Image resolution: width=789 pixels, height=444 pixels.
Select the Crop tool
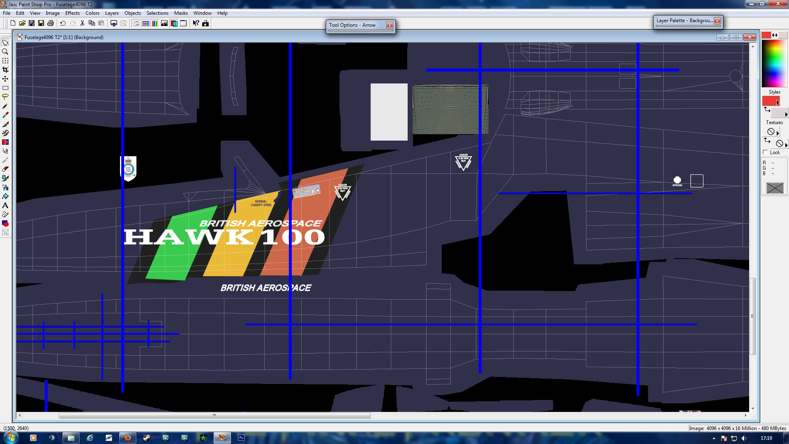pyautogui.click(x=5, y=70)
